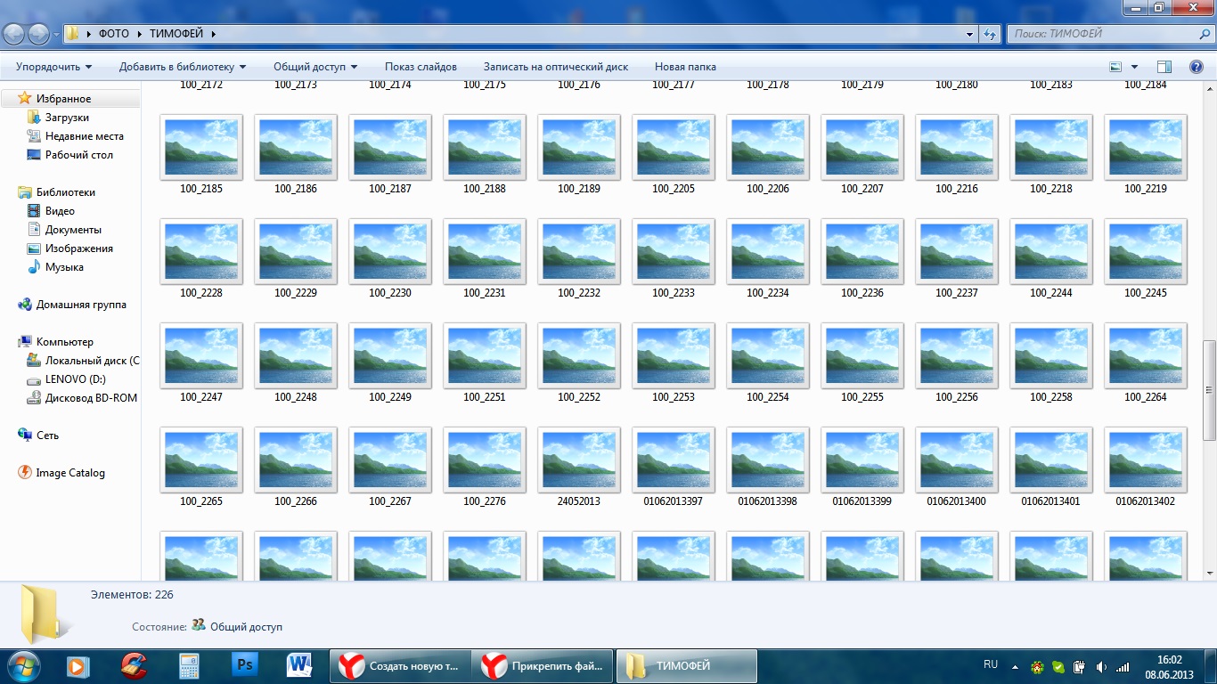Open the view options dropdown arrow
The height and width of the screenshot is (684, 1217).
[x=1134, y=67]
